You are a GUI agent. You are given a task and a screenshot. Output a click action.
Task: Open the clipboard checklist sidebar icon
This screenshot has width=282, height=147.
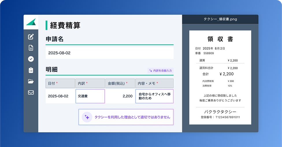(31, 70)
